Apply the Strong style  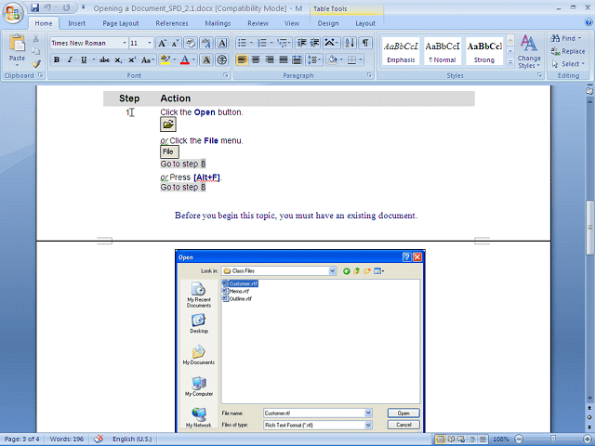pyautogui.click(x=484, y=51)
